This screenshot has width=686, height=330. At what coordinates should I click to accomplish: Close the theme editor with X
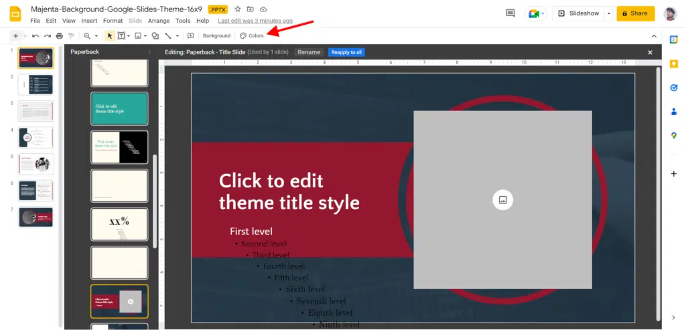click(650, 52)
